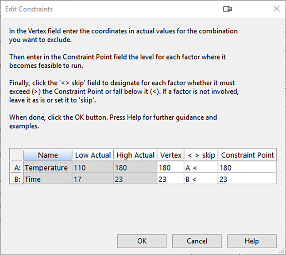Screen dimensions: 286x255
Task: Select row B header for Time
Action: [x=17, y=179]
